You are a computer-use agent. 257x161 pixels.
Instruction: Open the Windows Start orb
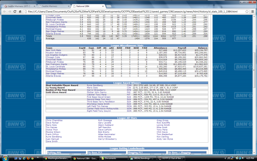tap(5, 158)
